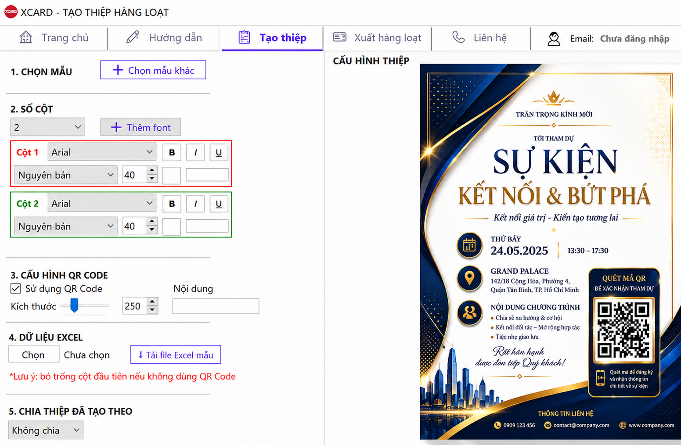Click the Cột 2 label
This screenshot has width=681, height=445.
coord(27,204)
